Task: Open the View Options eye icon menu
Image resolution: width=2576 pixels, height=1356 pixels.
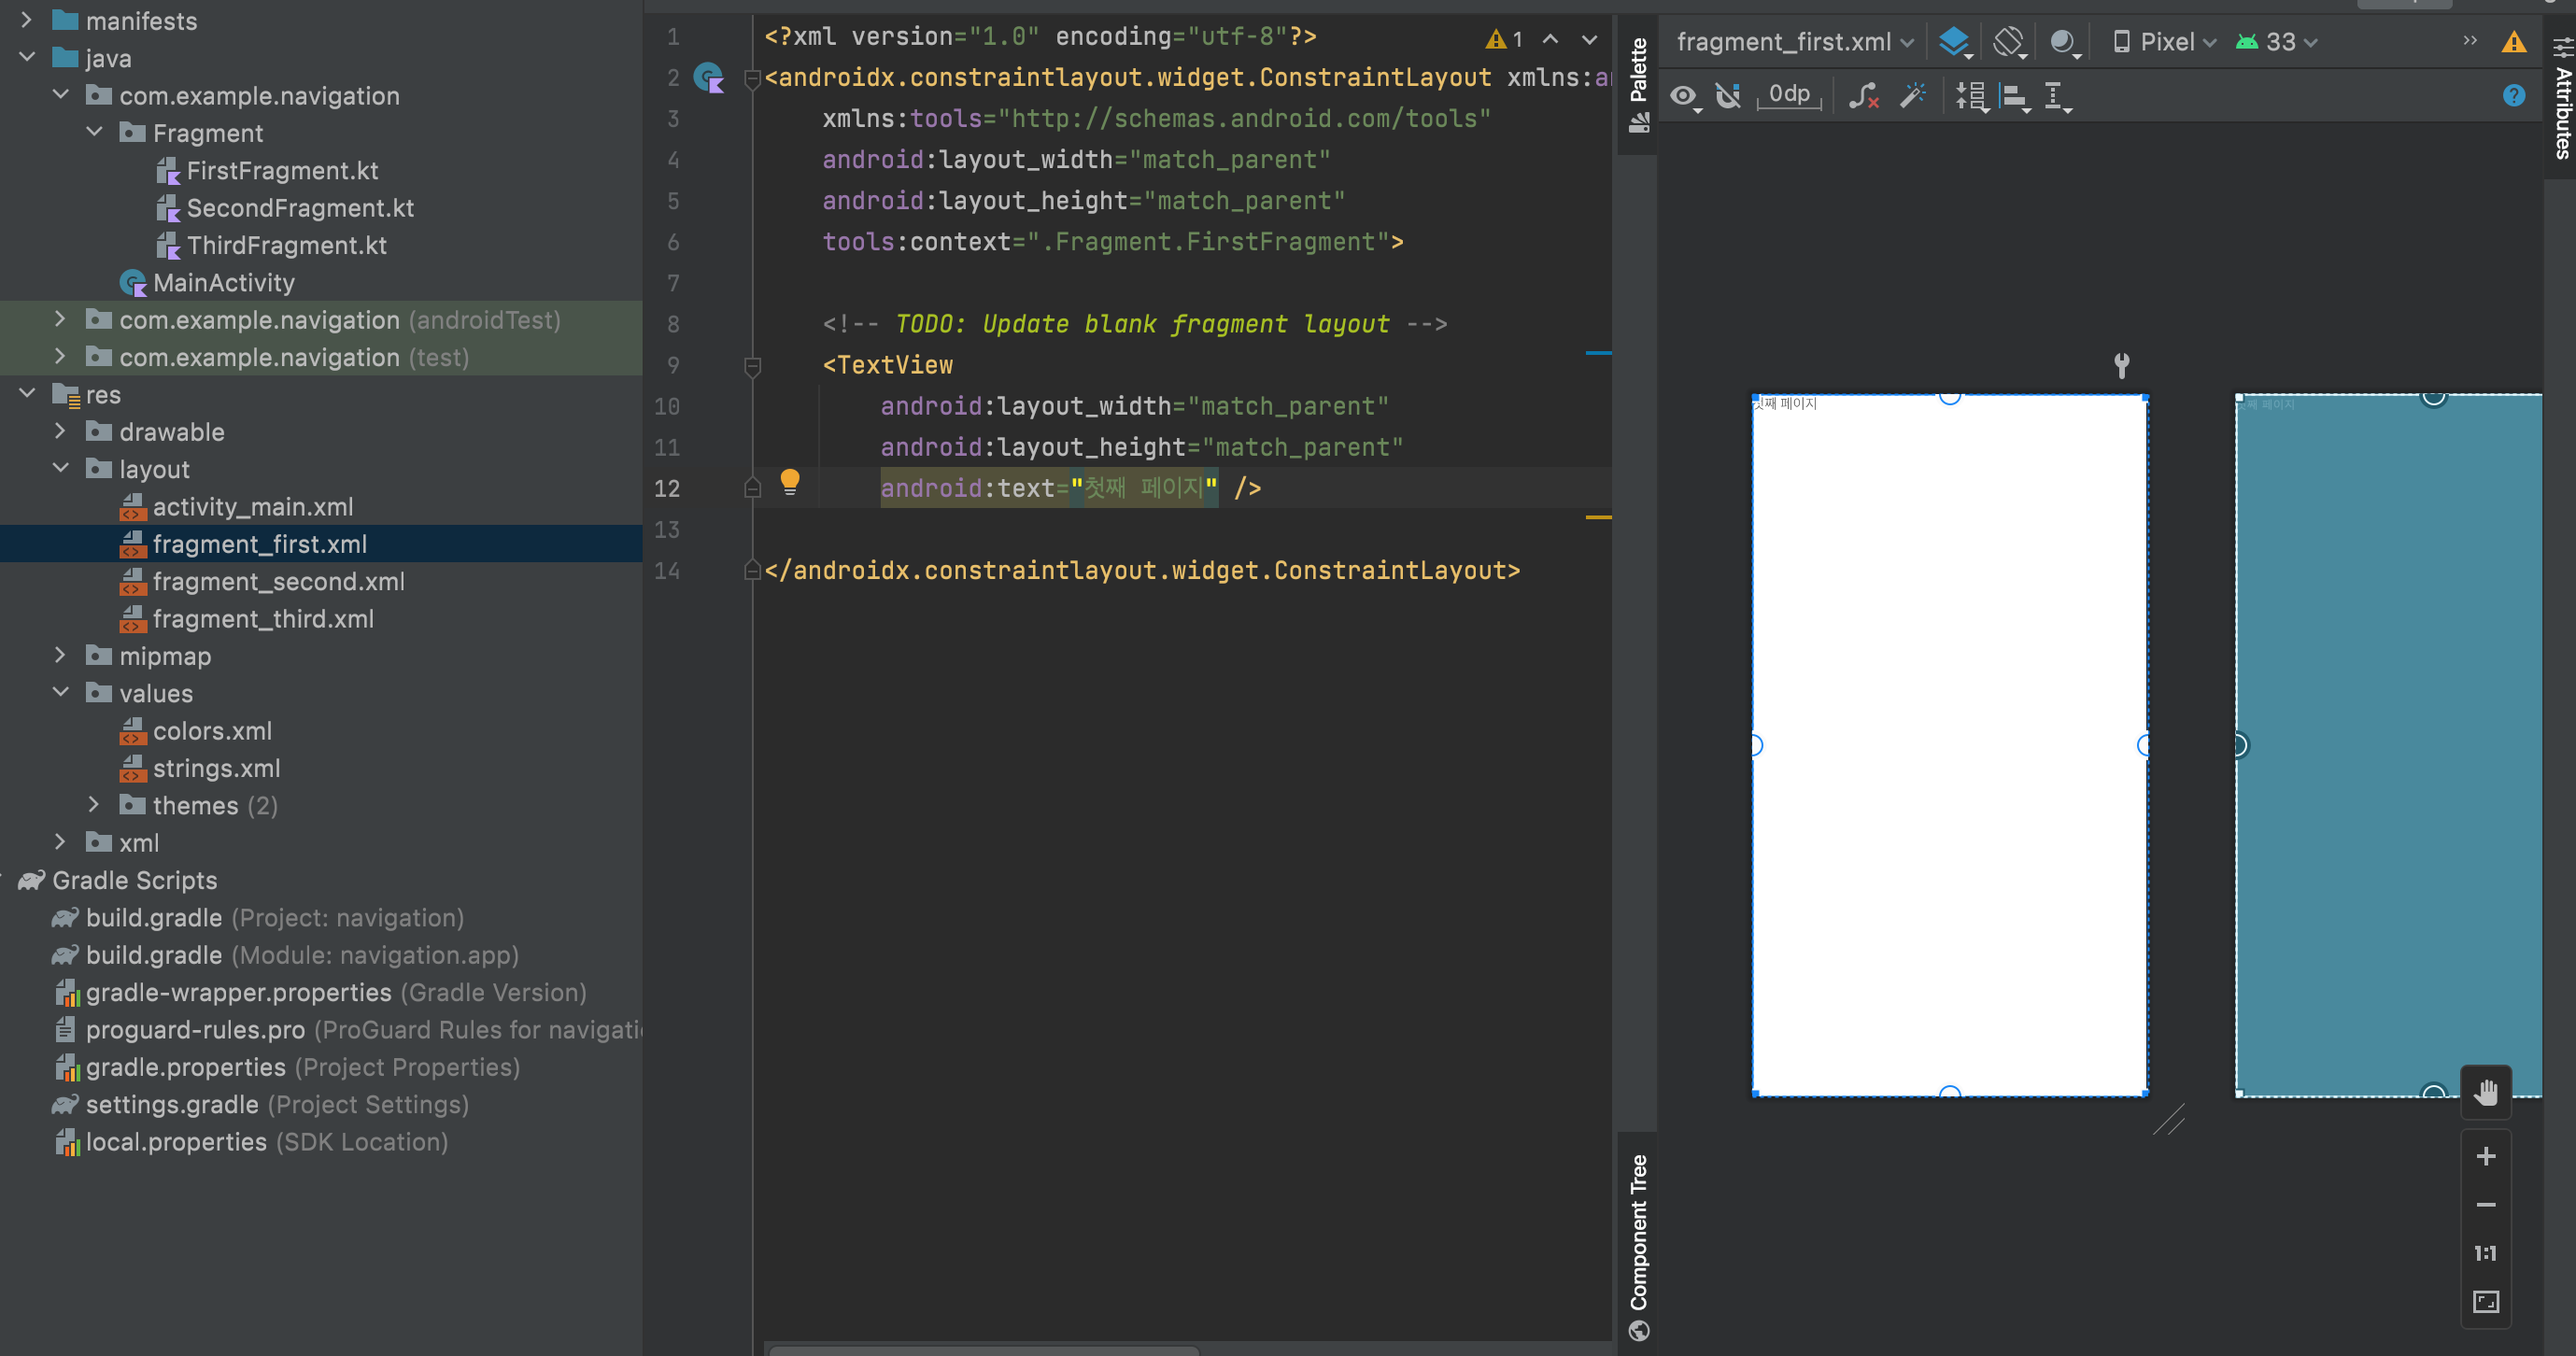Action: (x=1685, y=96)
